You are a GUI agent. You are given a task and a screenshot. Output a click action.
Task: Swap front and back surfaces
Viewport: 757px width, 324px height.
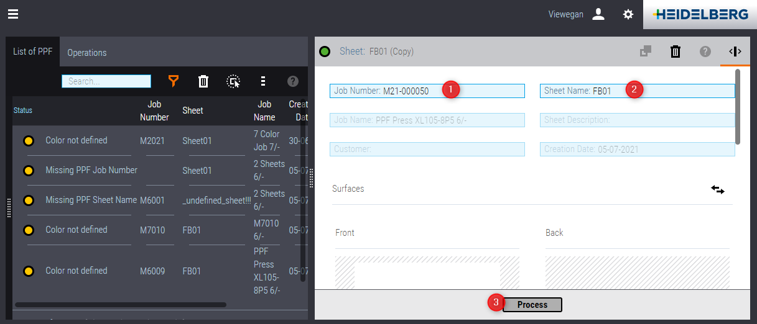click(718, 189)
